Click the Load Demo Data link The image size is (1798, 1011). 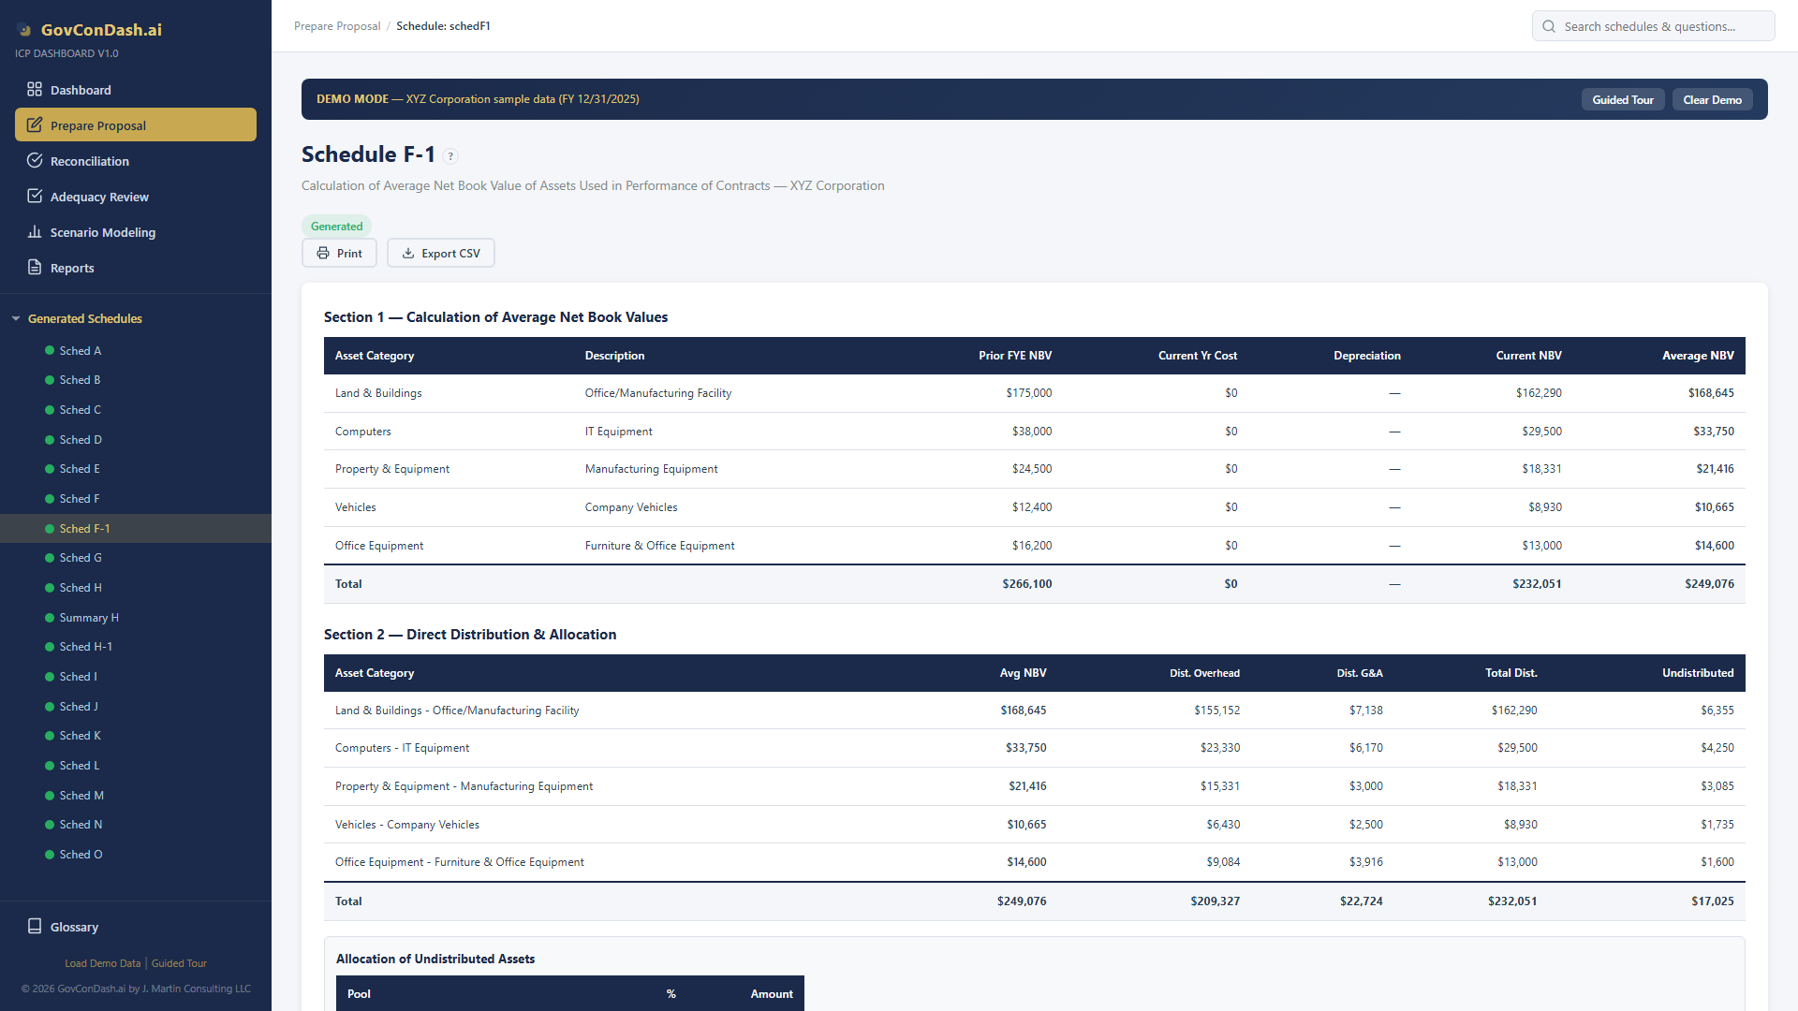(x=102, y=962)
